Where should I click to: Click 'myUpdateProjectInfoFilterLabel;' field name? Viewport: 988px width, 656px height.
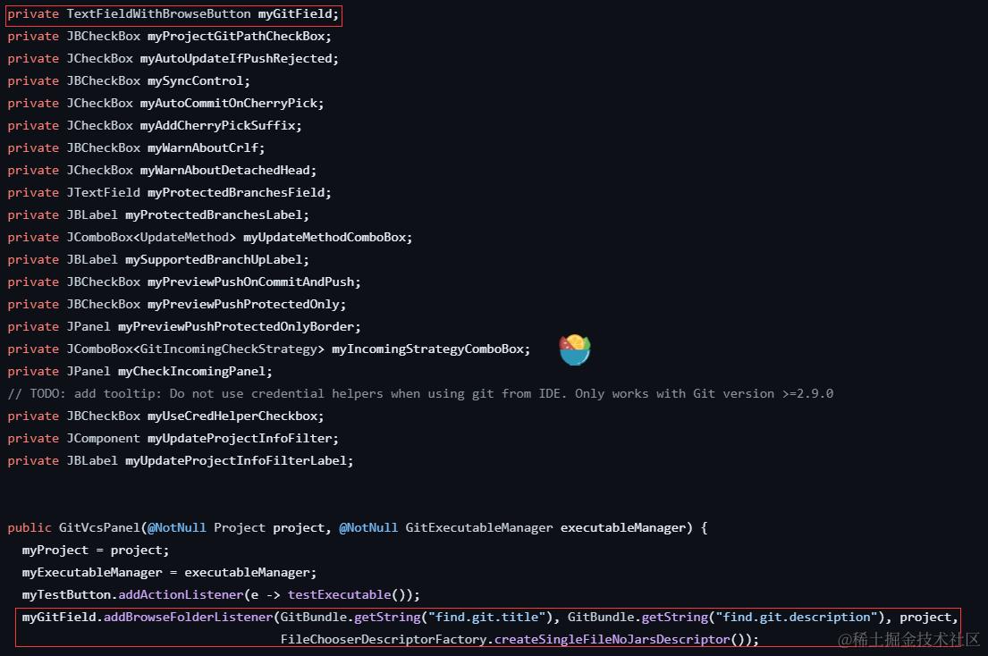pos(239,461)
